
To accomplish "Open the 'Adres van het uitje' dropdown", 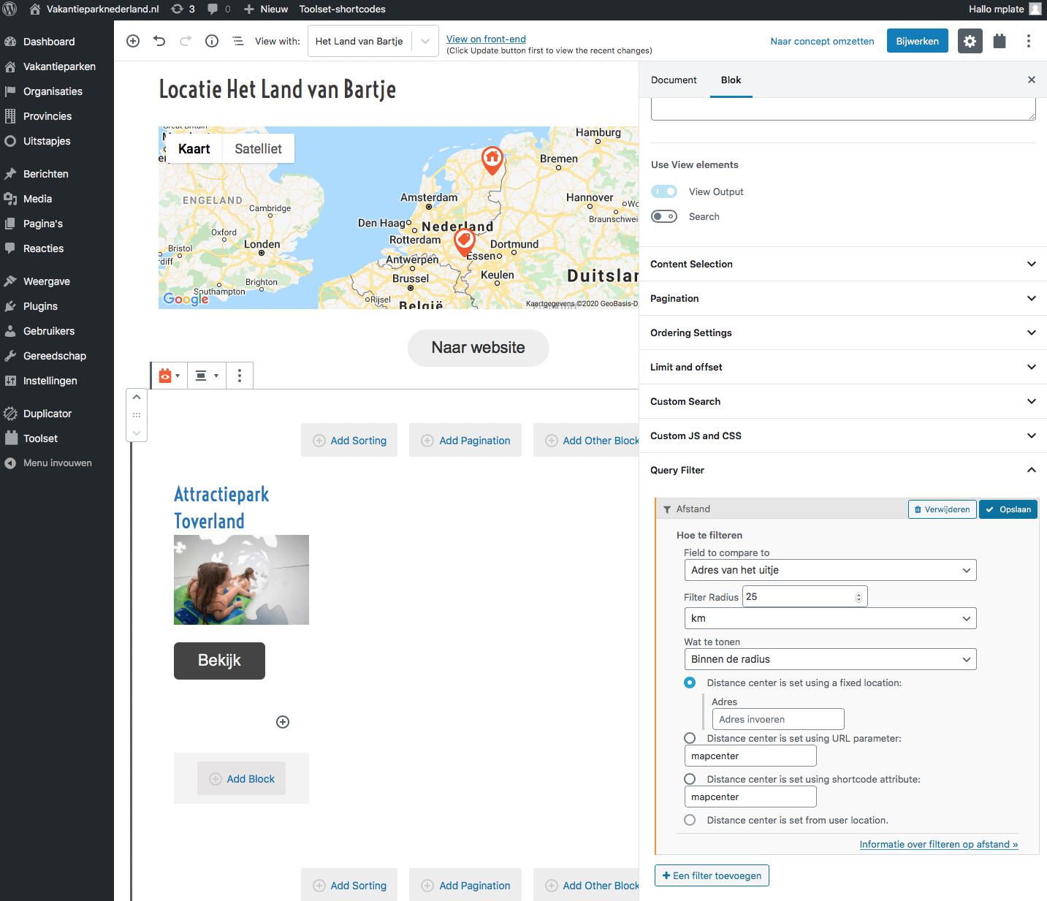I will tap(830, 570).
